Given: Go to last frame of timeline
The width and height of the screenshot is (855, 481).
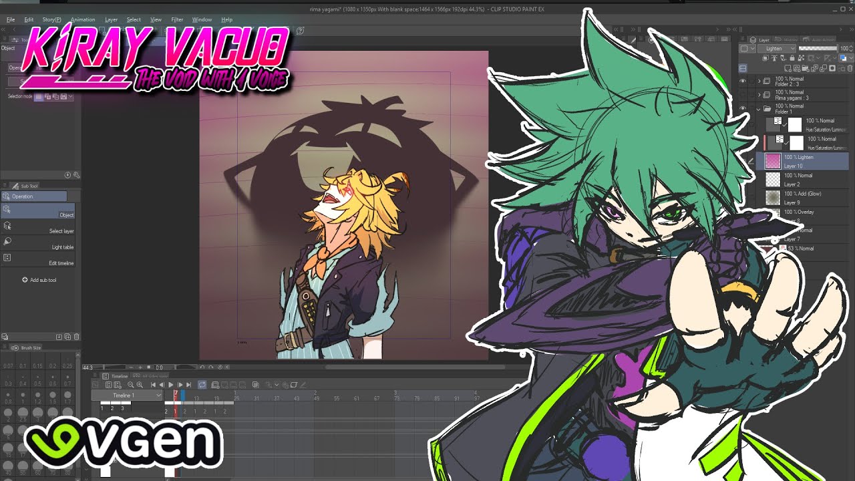Looking at the screenshot, I should (188, 385).
